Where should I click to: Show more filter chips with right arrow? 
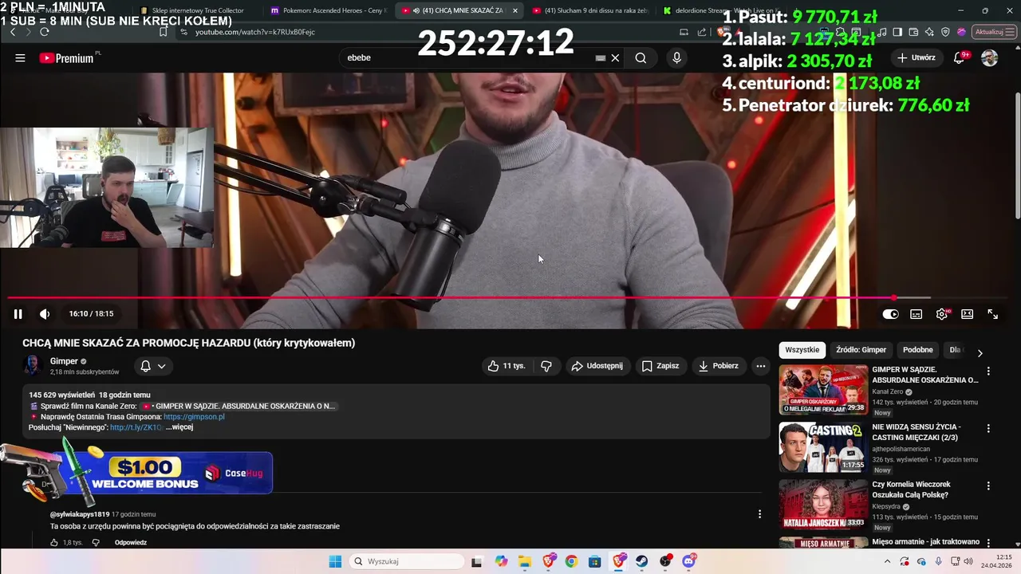980,352
